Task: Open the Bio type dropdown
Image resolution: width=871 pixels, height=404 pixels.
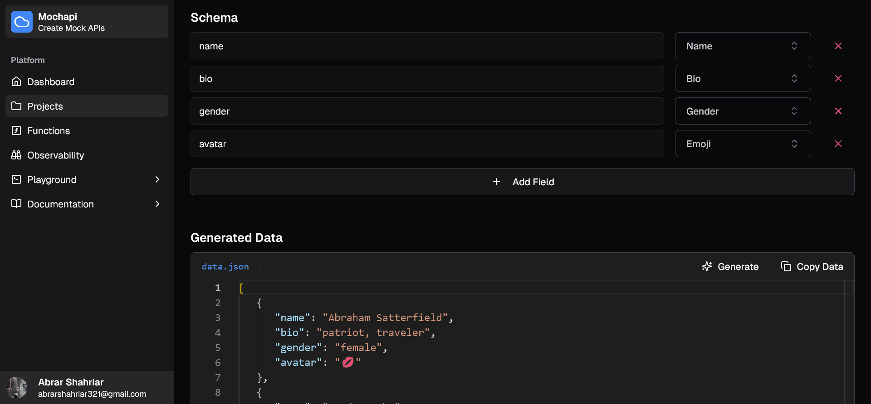Action: click(x=742, y=79)
